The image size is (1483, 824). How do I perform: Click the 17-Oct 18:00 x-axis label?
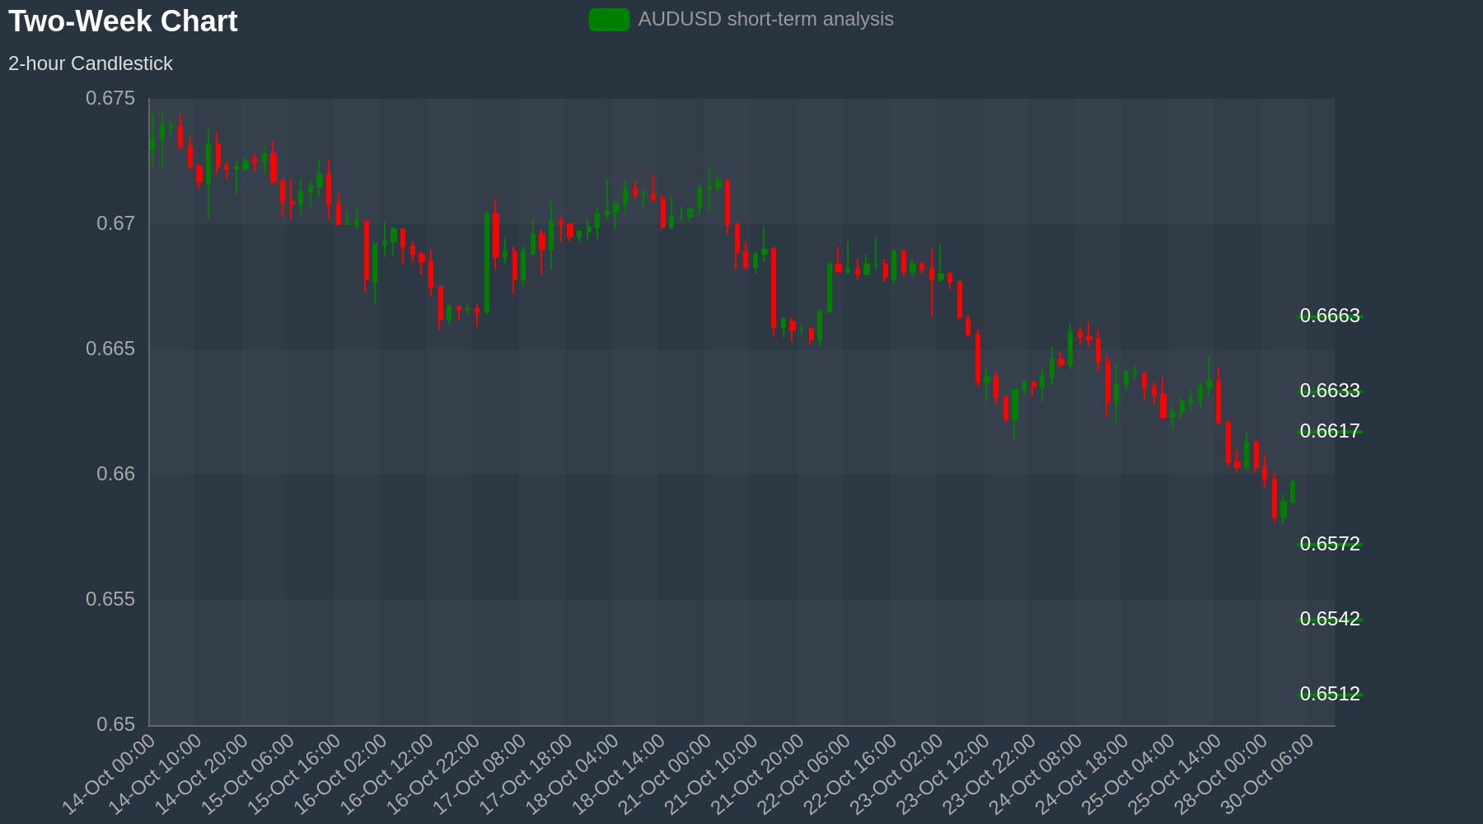pos(526,775)
